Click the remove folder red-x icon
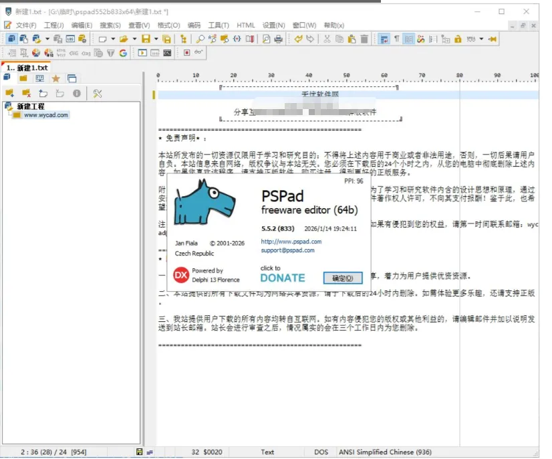 coord(26,94)
